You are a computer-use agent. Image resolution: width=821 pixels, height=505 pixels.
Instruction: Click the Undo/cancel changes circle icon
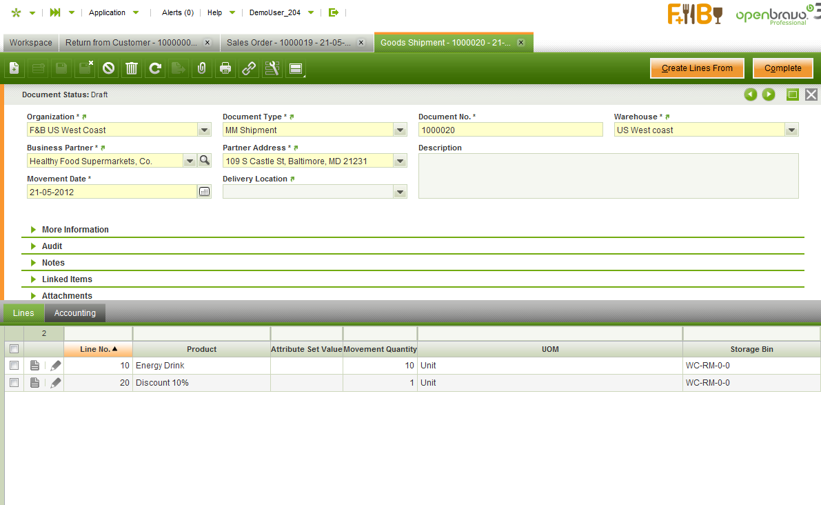pos(108,68)
